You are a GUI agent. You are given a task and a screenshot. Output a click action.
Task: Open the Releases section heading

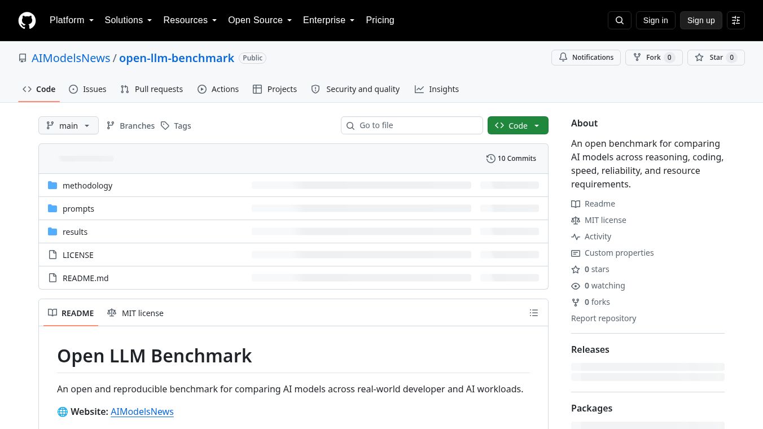click(590, 349)
